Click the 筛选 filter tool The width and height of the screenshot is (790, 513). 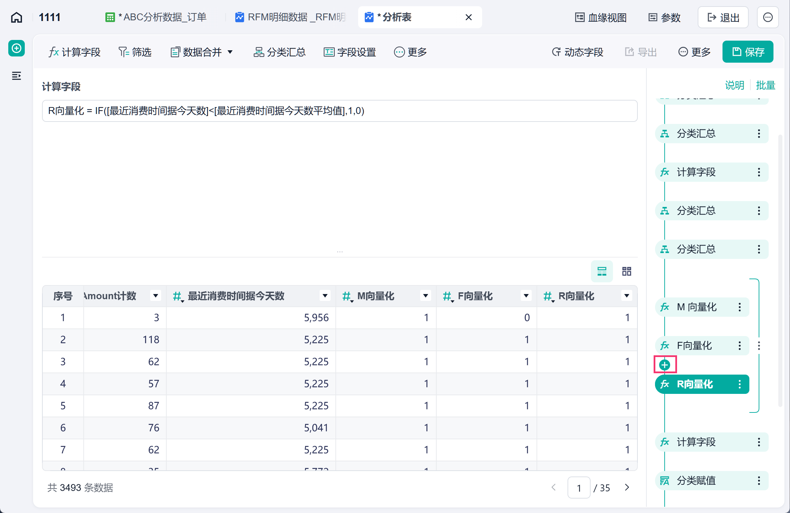135,52
